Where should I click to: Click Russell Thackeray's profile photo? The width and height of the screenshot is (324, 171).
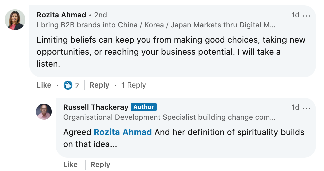point(44,112)
